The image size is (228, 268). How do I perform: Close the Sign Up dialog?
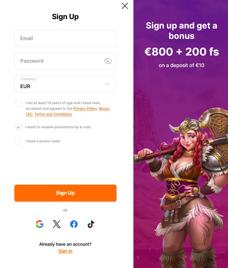[x=125, y=6]
